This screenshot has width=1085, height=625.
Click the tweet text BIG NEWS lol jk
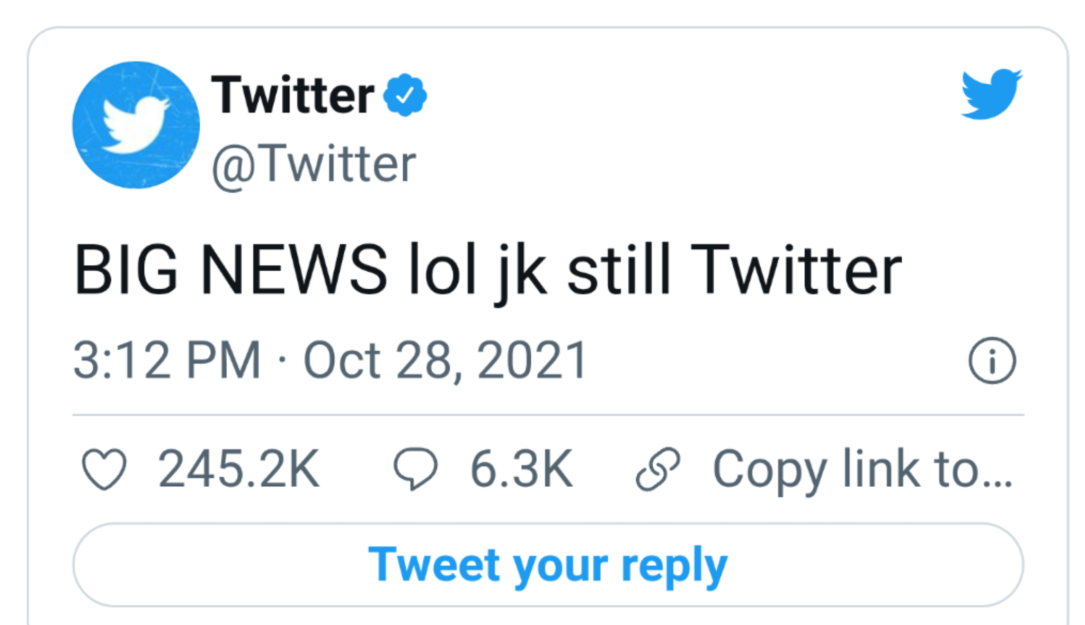(x=310, y=271)
